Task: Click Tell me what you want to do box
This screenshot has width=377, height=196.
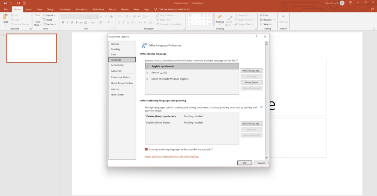Action: (x=174, y=9)
